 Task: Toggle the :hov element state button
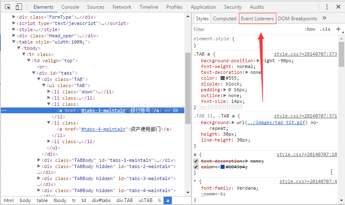pos(310,29)
